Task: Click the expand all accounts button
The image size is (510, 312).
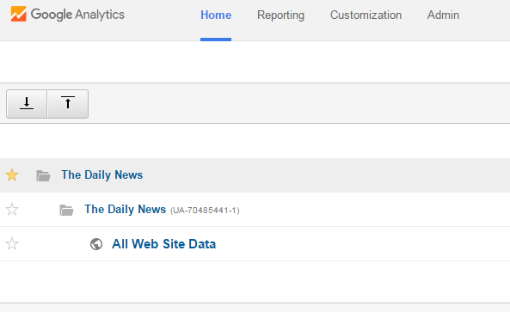Action: click(27, 104)
